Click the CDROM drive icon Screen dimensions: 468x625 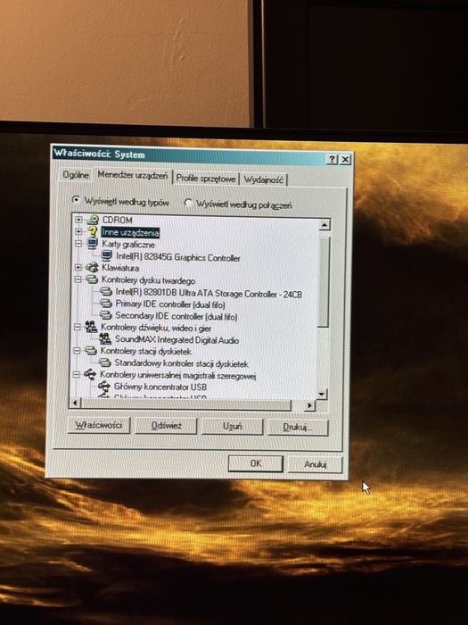click(93, 220)
